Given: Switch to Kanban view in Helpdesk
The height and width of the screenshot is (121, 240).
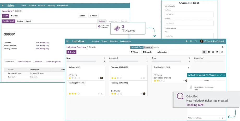Looking at the screenshot, I should pyautogui.click(x=204, y=52).
